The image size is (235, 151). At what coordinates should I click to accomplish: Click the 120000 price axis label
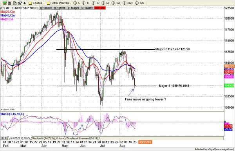tap(229, 18)
